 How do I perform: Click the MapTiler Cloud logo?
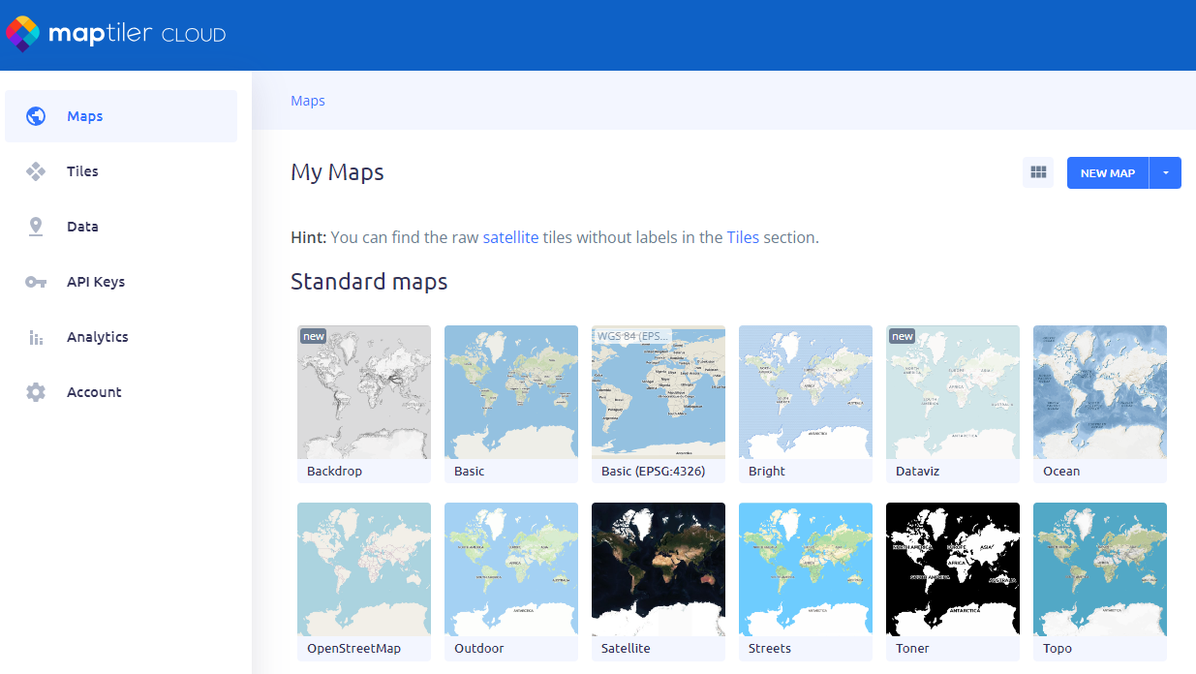click(116, 34)
